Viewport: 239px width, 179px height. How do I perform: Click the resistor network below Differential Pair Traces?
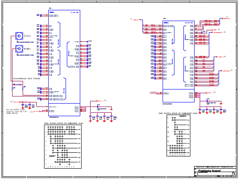point(18,87)
